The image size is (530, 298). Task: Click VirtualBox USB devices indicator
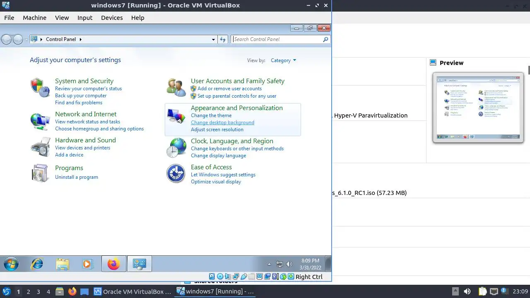tap(243, 277)
